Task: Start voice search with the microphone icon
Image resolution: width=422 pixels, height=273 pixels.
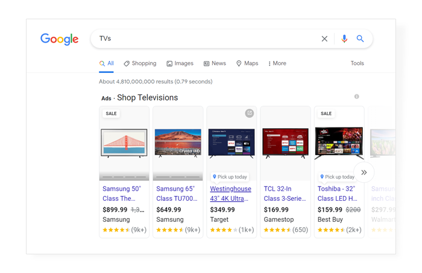Action: pos(344,38)
